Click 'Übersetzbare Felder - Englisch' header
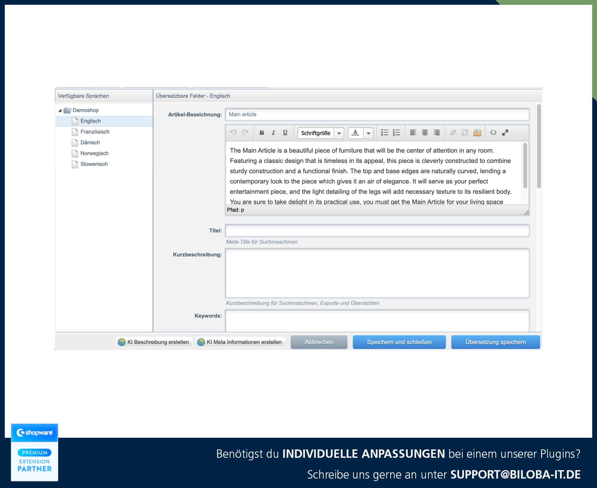597x488 pixels. (x=193, y=96)
